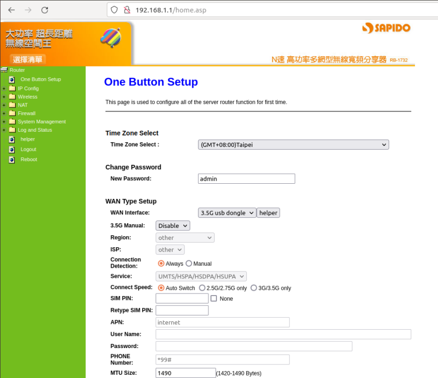Click the browser address bar URL
The height and width of the screenshot is (378, 438).
click(x=171, y=10)
